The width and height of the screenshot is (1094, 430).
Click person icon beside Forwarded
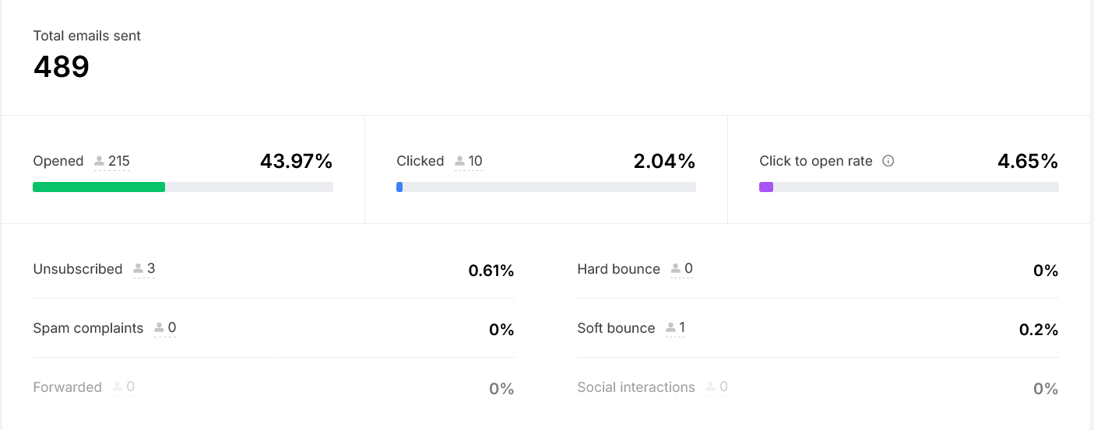(118, 387)
